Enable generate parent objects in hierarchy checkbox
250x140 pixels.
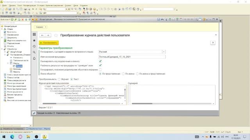click(x=100, y=70)
